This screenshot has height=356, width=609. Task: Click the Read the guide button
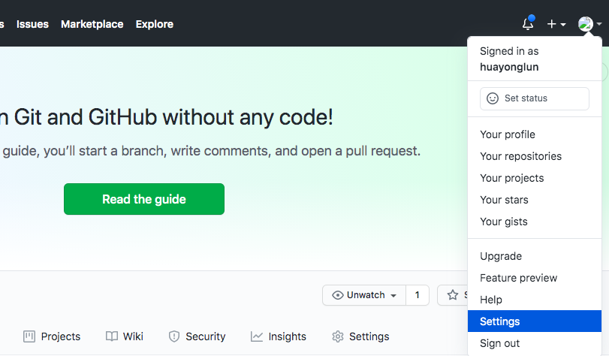click(x=144, y=199)
